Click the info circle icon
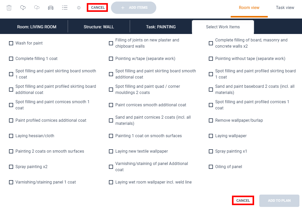This screenshot has height=209, width=302. pos(79,8)
